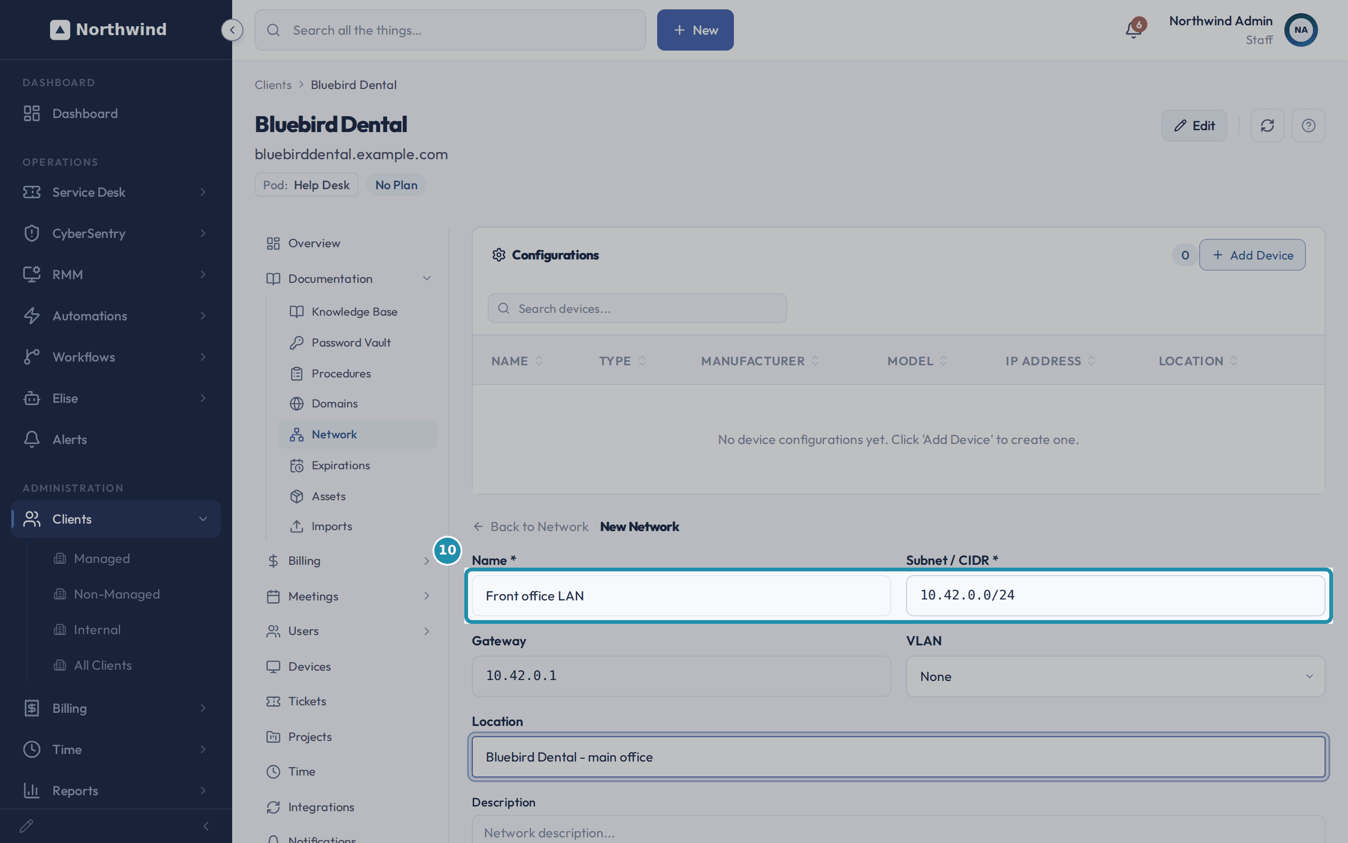The width and height of the screenshot is (1348, 843).
Task: Click the sidebar bottom collapse arrow
Action: click(206, 826)
